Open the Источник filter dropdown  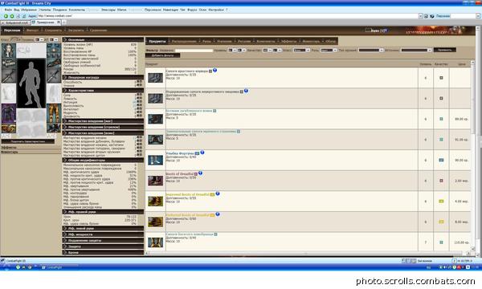416,50
